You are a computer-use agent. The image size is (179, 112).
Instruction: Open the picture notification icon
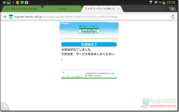tap(9, 2)
